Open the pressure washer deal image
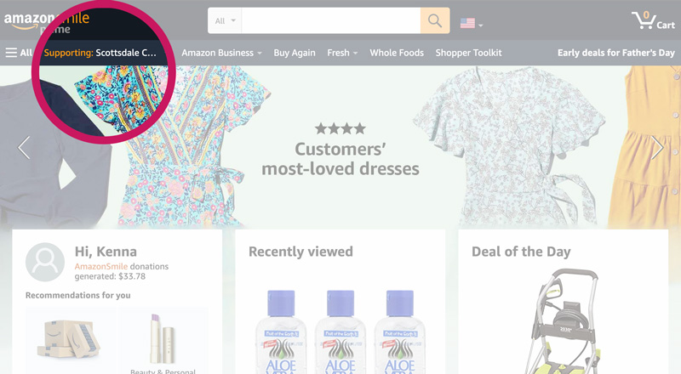 point(564,321)
